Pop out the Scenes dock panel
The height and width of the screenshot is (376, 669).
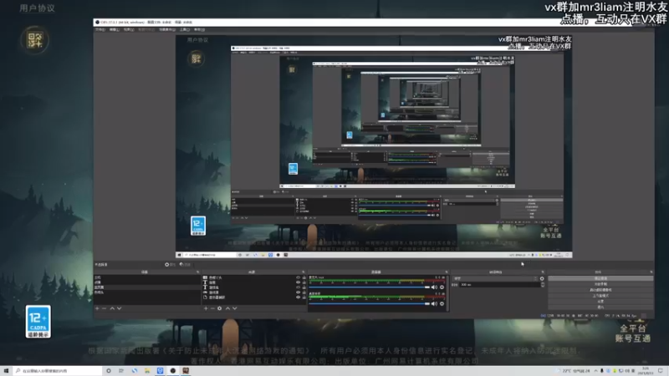coord(197,272)
